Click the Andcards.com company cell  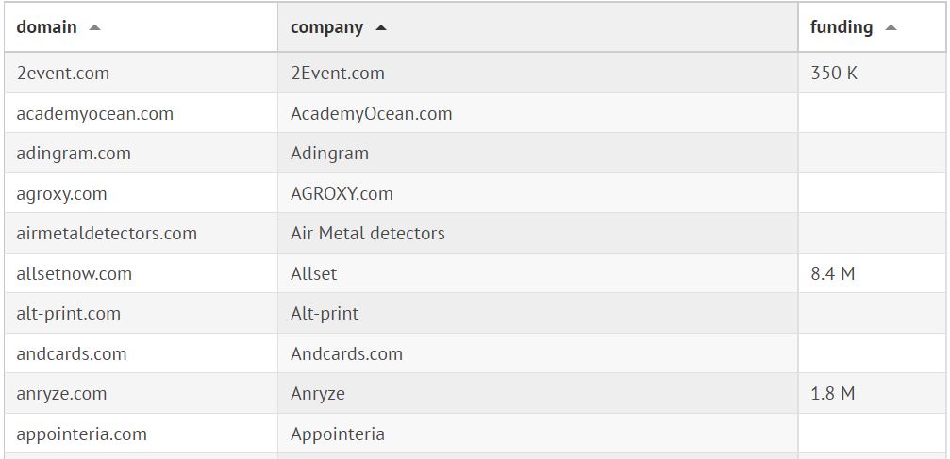pos(346,353)
